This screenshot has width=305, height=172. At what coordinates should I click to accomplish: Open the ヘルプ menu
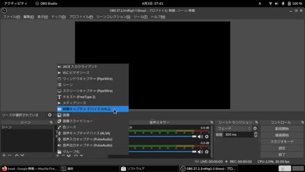click(x=158, y=17)
